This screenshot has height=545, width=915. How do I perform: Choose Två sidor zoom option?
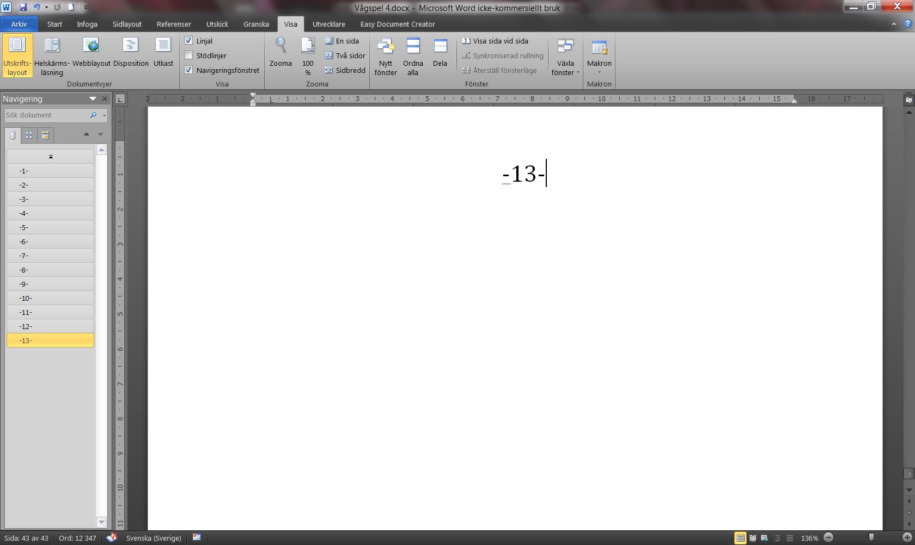[x=345, y=55]
